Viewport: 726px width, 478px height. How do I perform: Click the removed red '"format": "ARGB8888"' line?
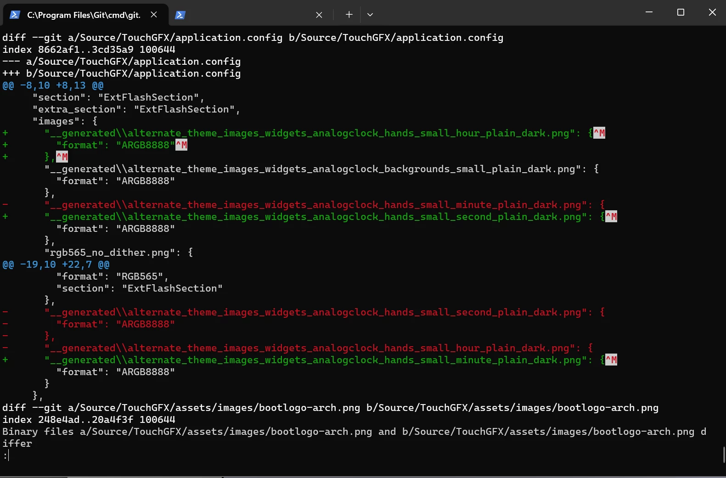(x=89, y=324)
